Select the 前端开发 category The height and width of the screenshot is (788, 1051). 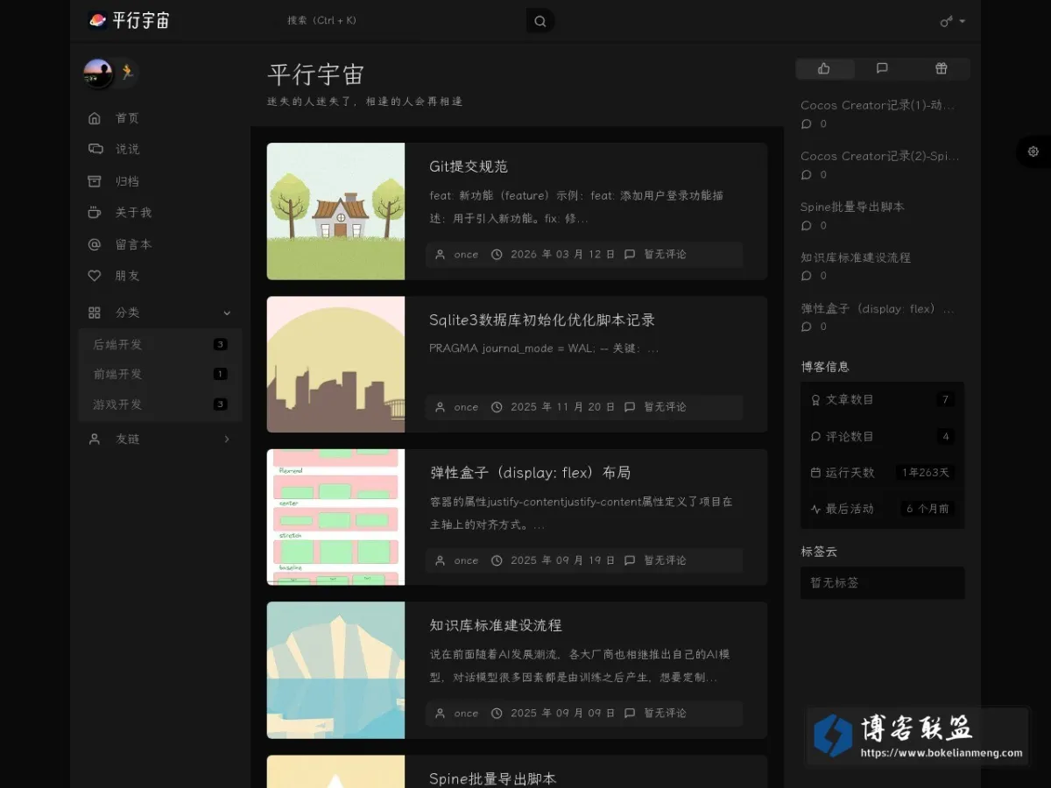[160, 375]
